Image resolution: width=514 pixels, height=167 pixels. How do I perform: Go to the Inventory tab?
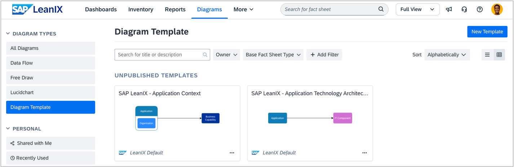pos(141,9)
